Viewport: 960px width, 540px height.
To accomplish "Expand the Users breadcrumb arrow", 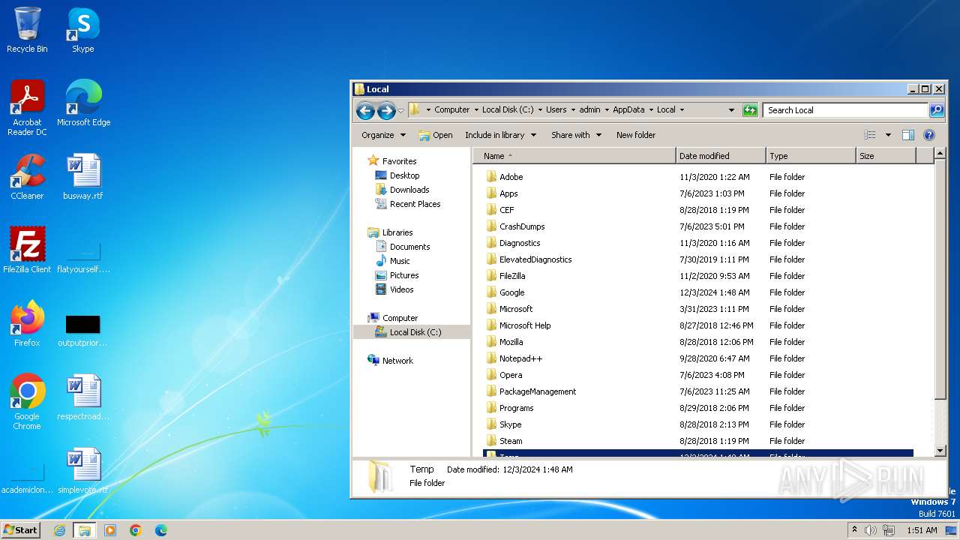I will click(572, 110).
